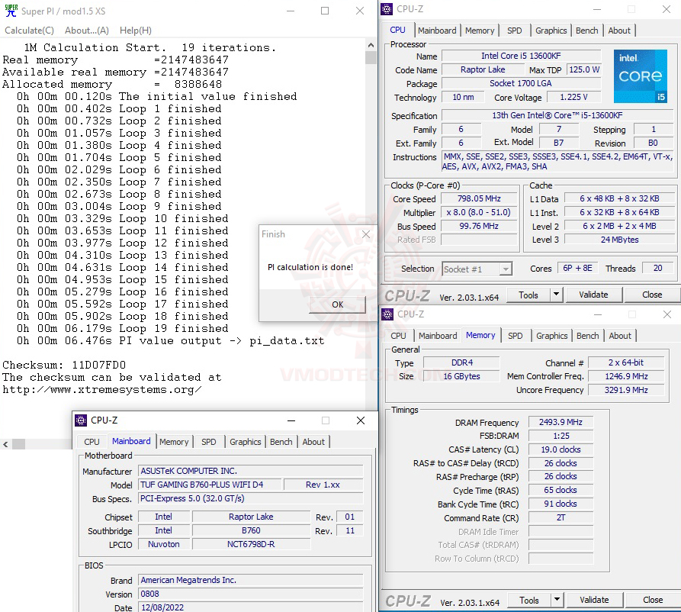Viewport: 681px width, 612px height.
Task: Open Graphics tab in Mainboard CPU-Z window
Action: 245,442
